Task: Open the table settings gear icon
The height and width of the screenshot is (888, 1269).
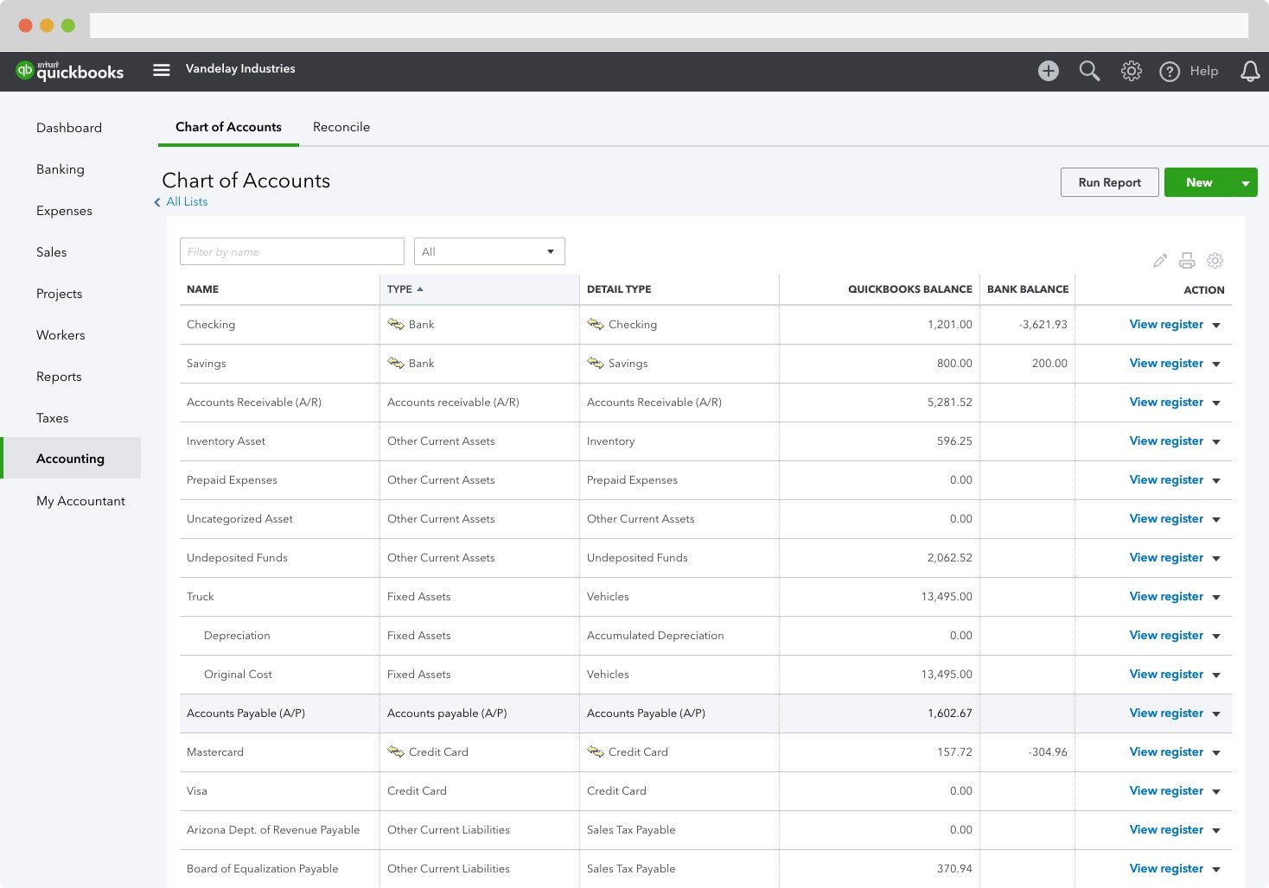Action: pos(1215,261)
